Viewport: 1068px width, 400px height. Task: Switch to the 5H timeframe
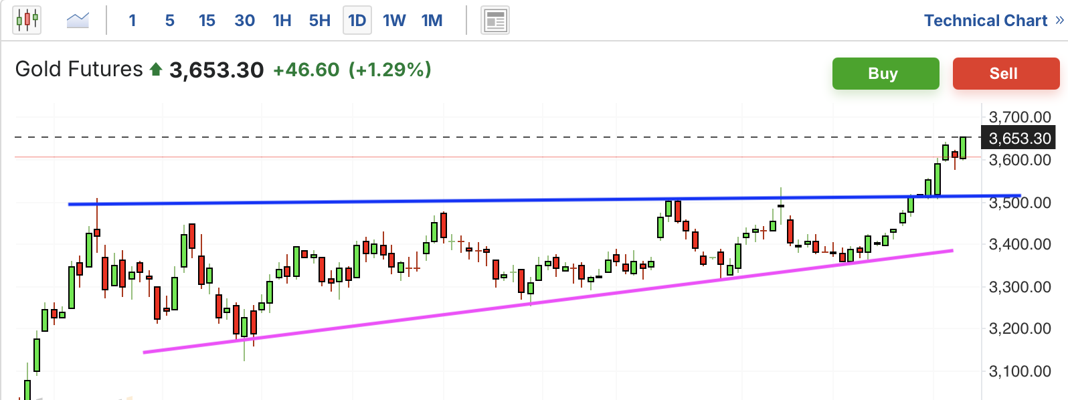[320, 21]
